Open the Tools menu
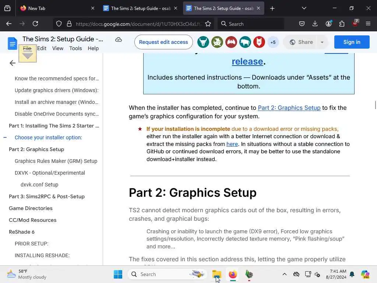 coord(75,48)
